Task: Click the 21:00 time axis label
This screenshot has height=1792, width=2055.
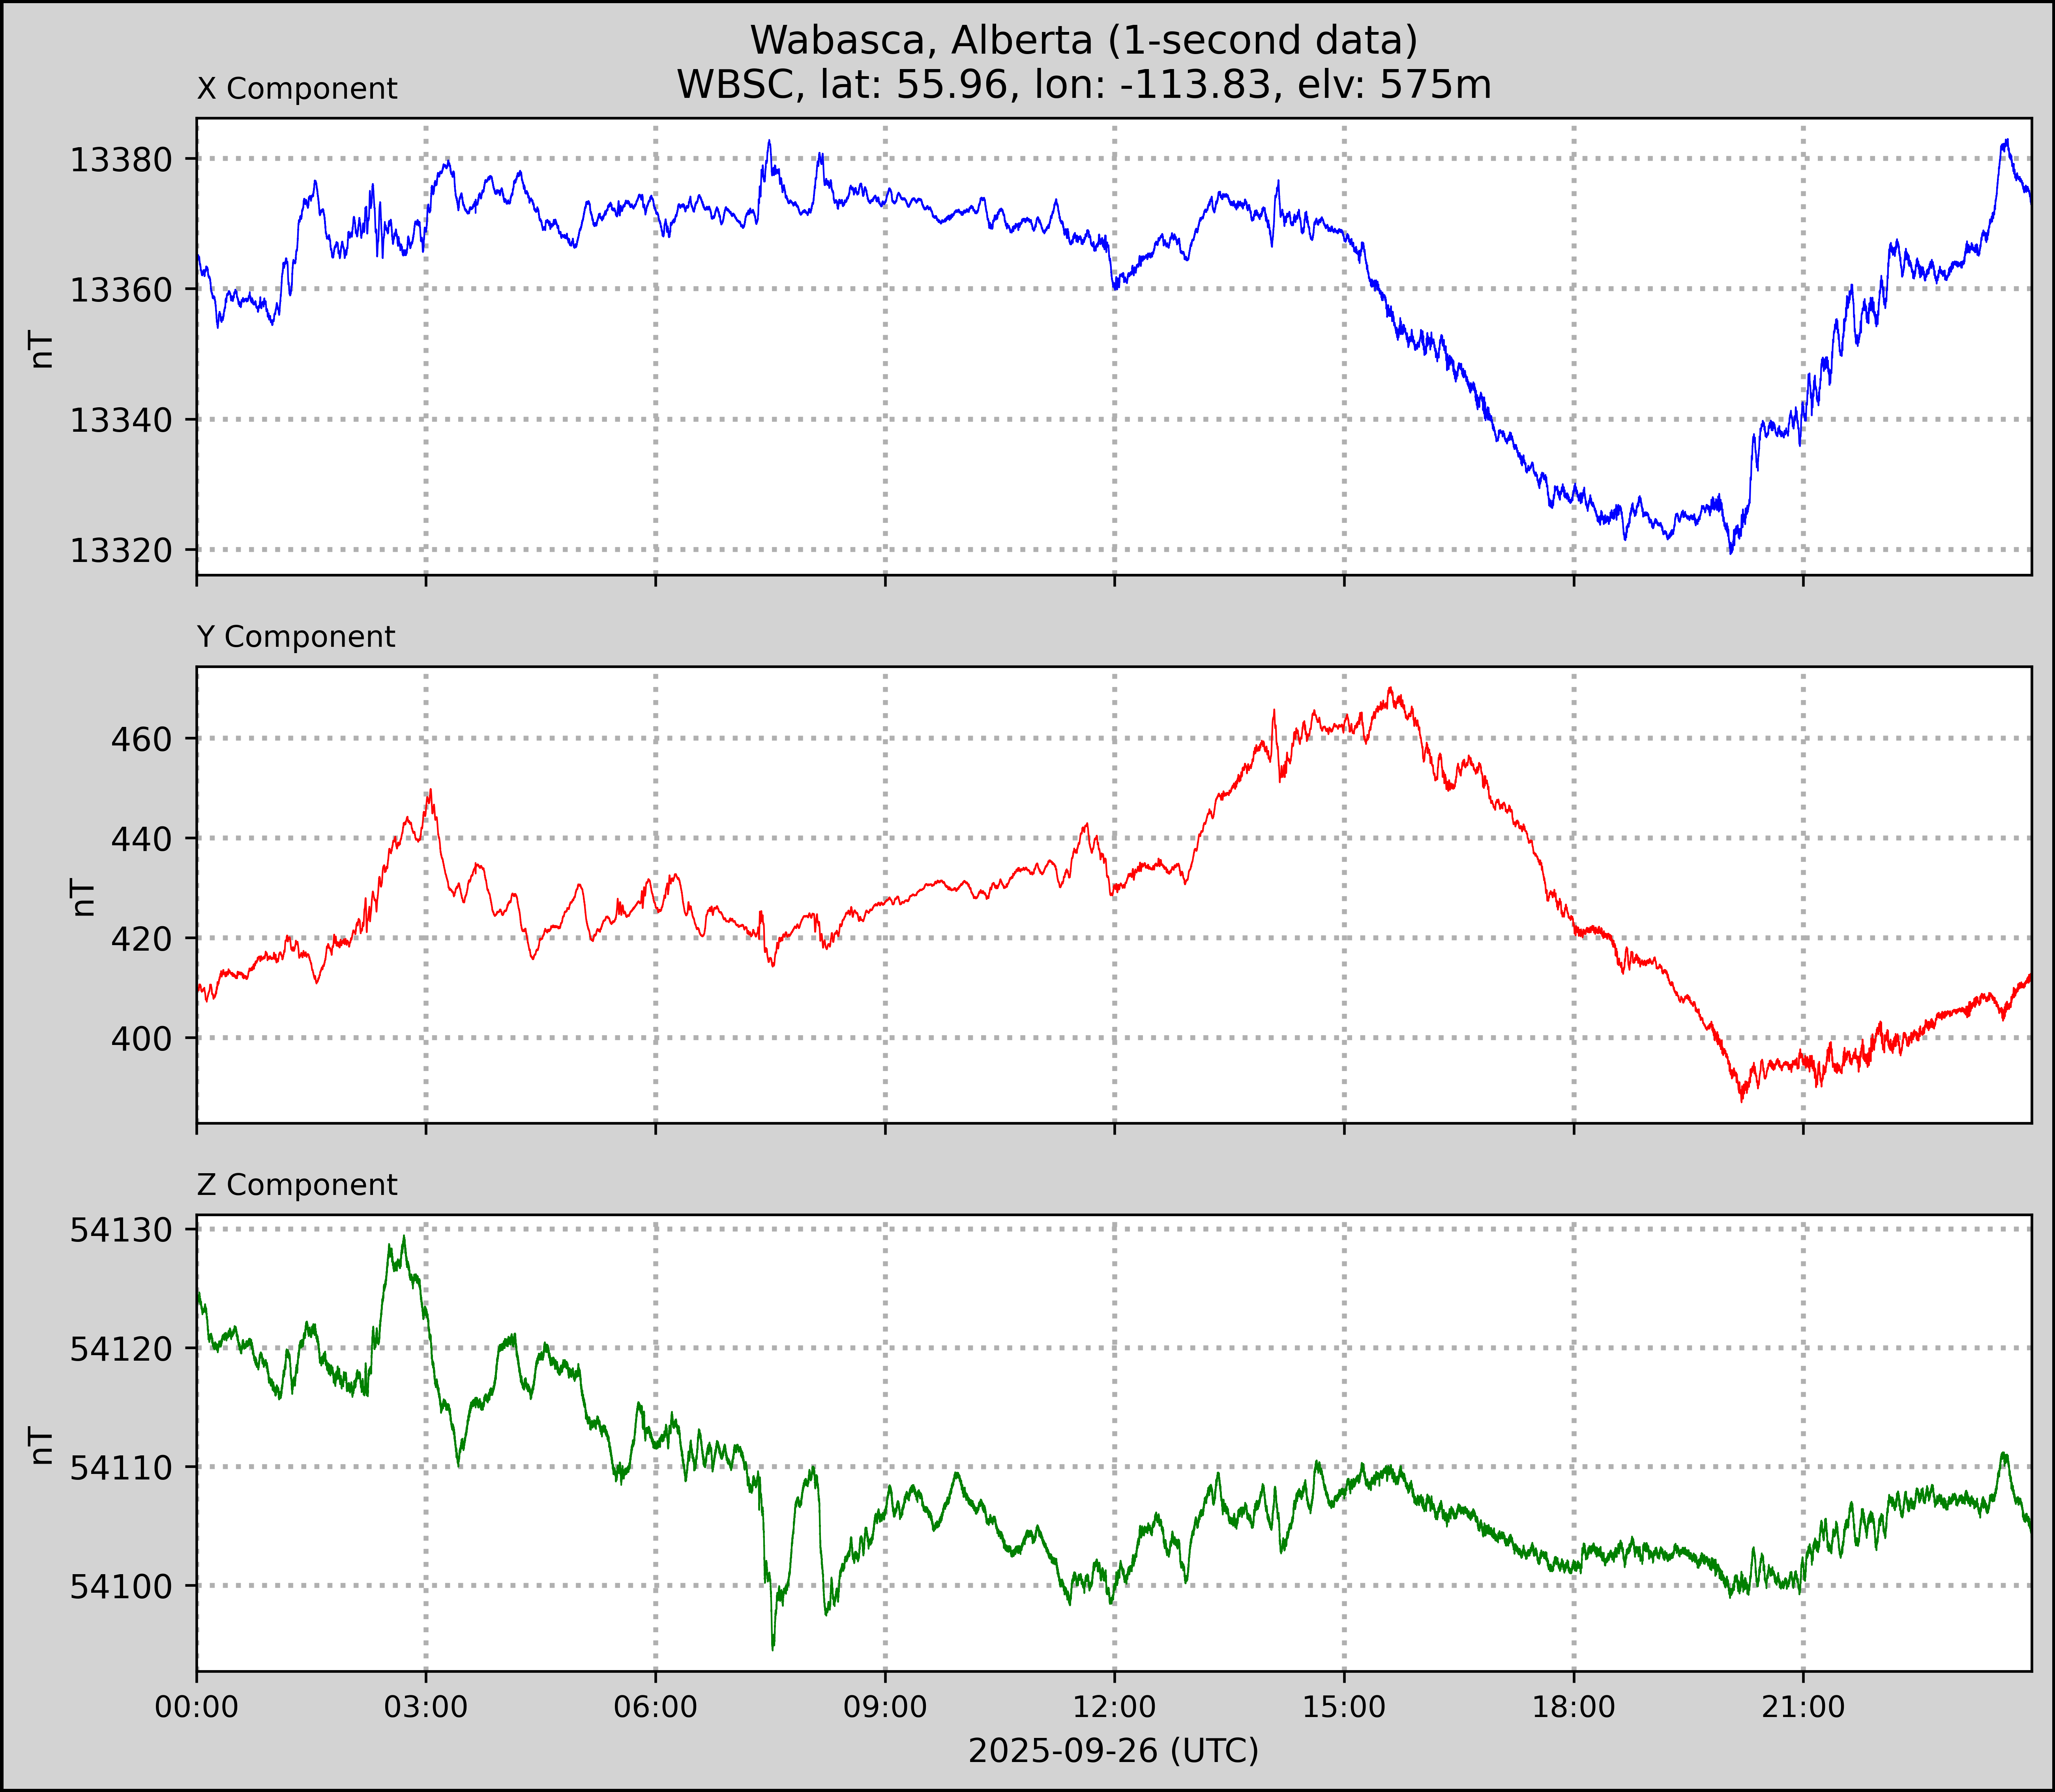Action: tap(1803, 1707)
